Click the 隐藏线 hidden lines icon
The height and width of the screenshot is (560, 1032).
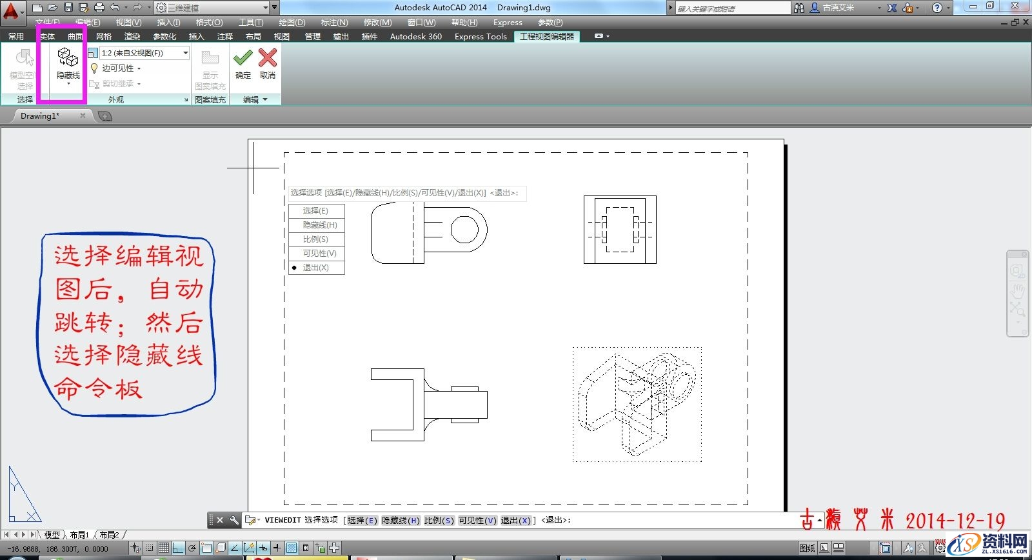pos(68,58)
